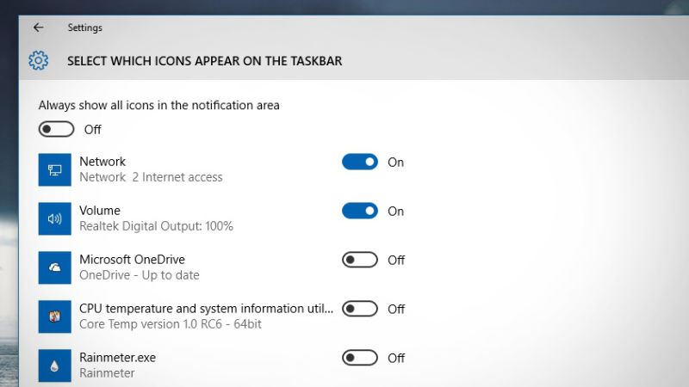Image resolution: width=689 pixels, height=387 pixels.
Task: Select the Volume item label
Action: tap(100, 211)
